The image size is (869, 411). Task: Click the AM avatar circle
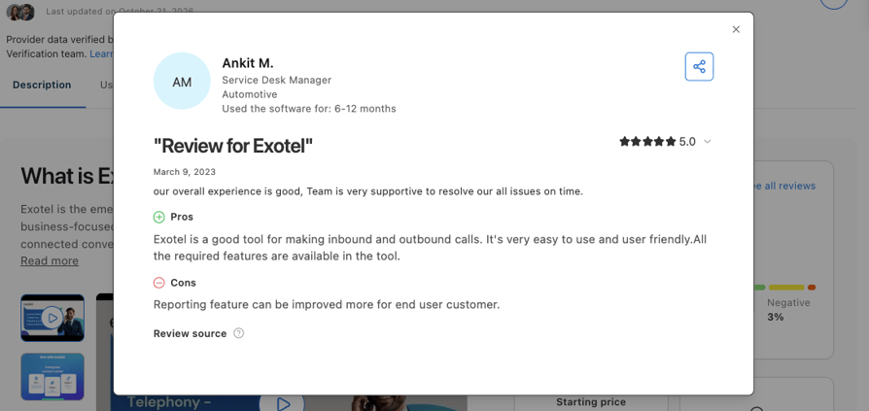pyautogui.click(x=182, y=82)
